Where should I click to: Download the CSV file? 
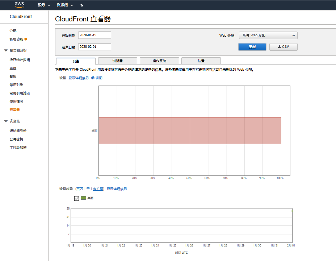coord(283,47)
